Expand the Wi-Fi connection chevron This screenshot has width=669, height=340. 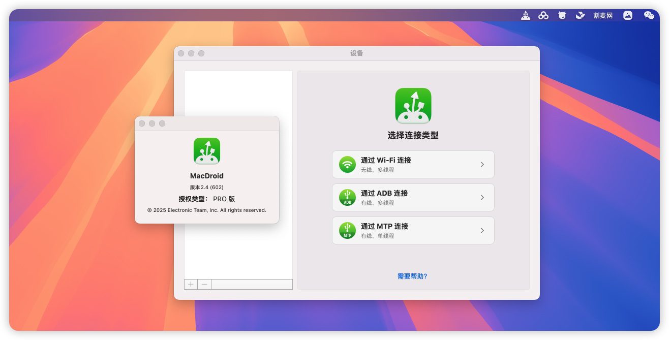coord(482,164)
